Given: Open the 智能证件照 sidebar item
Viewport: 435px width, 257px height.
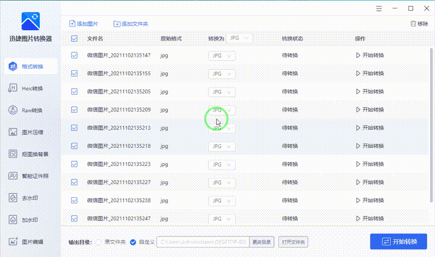Looking at the screenshot, I should click(x=28, y=176).
